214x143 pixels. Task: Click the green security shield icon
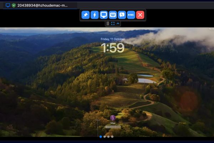(x=14, y=5)
